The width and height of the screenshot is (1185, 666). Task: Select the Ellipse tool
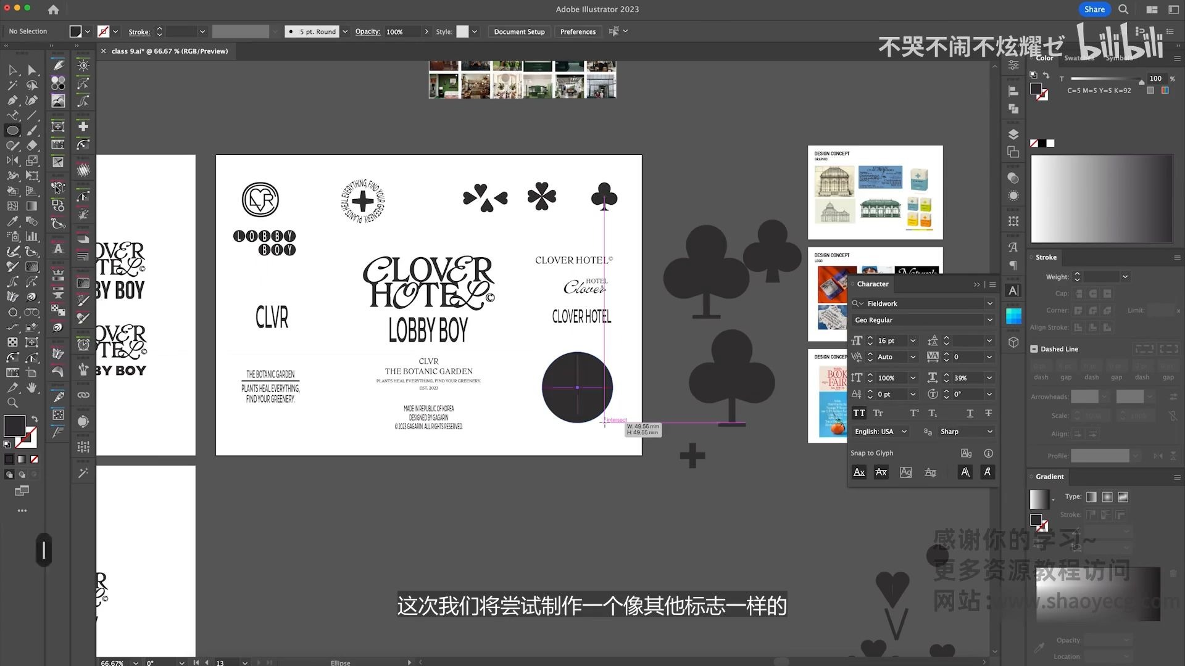[x=13, y=130]
